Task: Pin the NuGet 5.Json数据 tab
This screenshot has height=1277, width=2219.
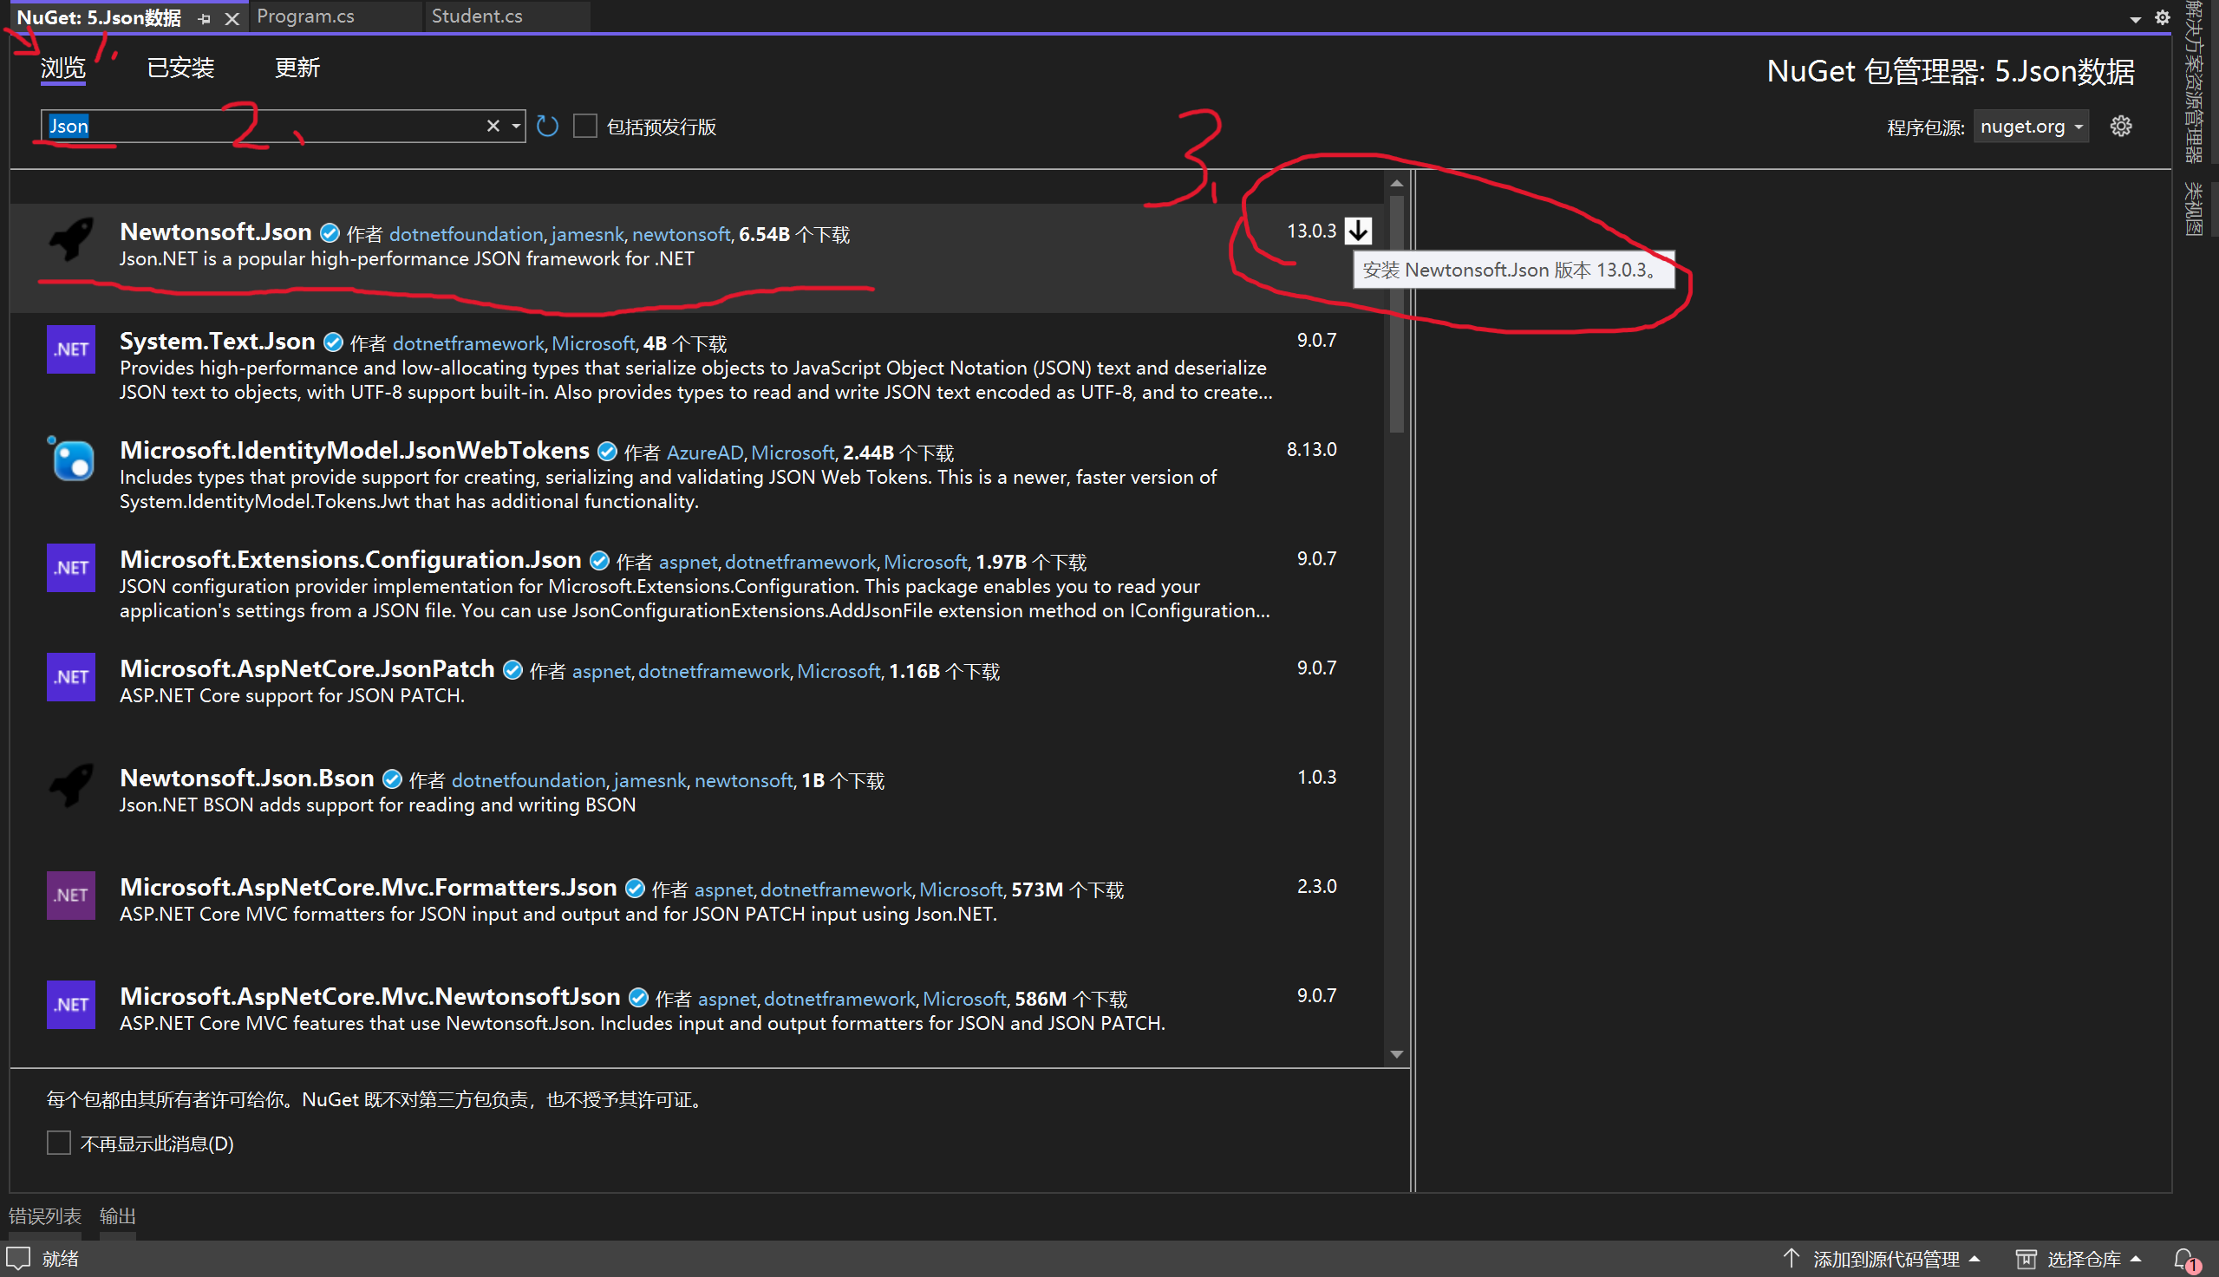Action: tap(205, 17)
